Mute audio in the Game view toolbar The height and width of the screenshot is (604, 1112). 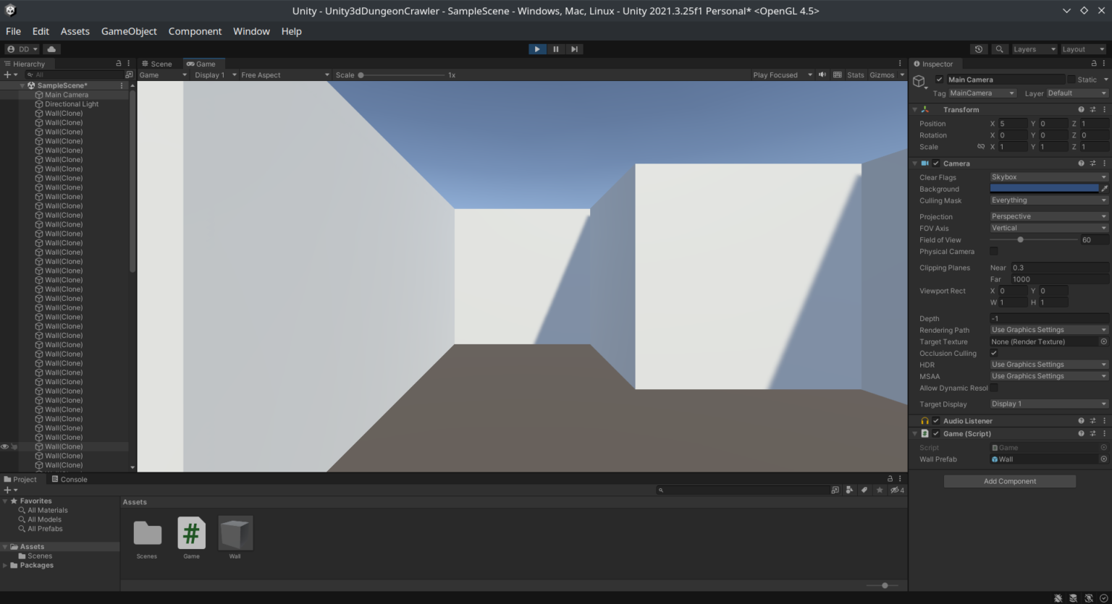(x=822, y=75)
